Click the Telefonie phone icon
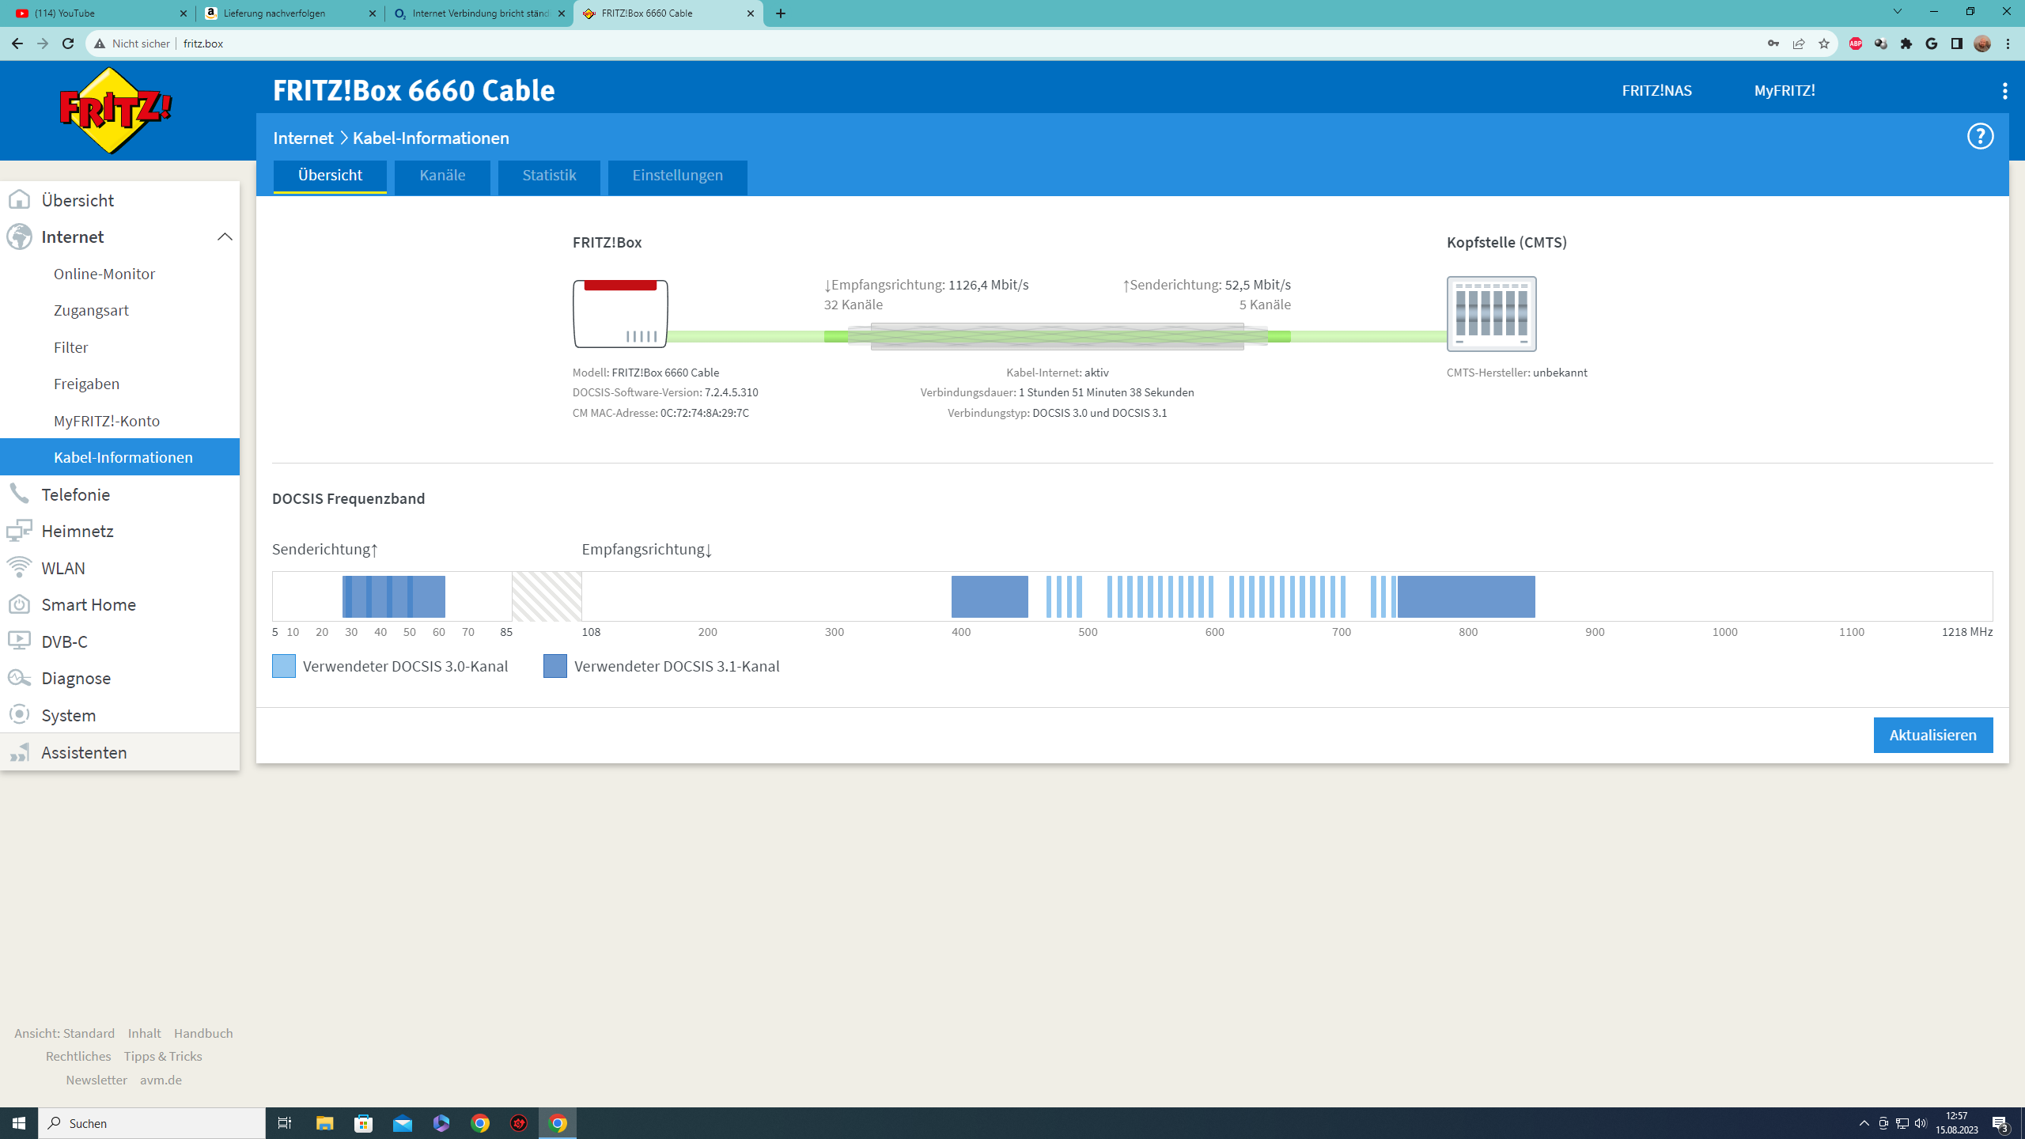2025x1139 pixels. tap(19, 494)
